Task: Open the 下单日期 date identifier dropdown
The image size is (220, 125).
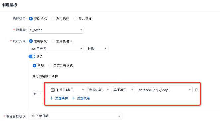Action: [x=75, y=116]
